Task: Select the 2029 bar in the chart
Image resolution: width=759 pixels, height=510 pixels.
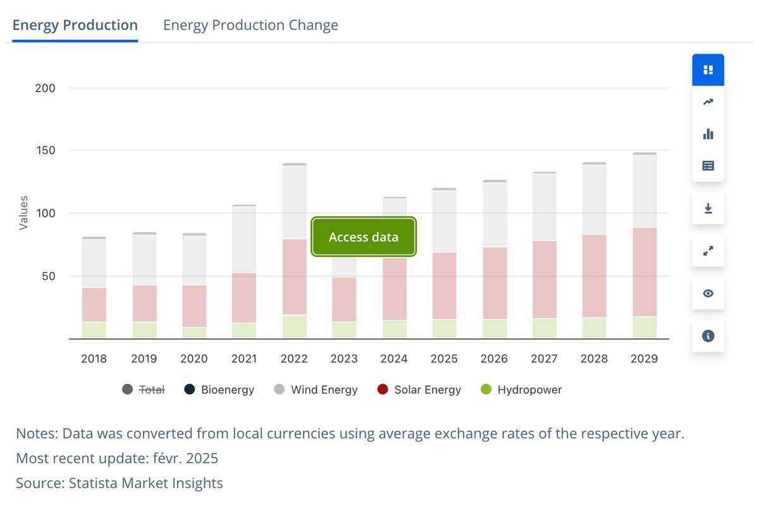Action: click(x=644, y=247)
